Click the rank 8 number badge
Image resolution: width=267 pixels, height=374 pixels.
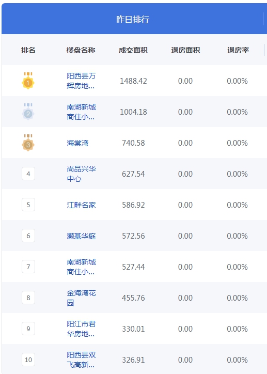pos(28,298)
